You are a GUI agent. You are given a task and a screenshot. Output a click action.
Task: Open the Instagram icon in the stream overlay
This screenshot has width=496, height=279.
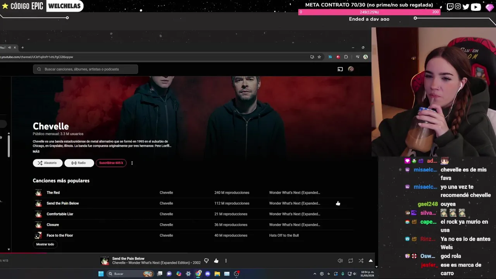pyautogui.click(x=458, y=7)
